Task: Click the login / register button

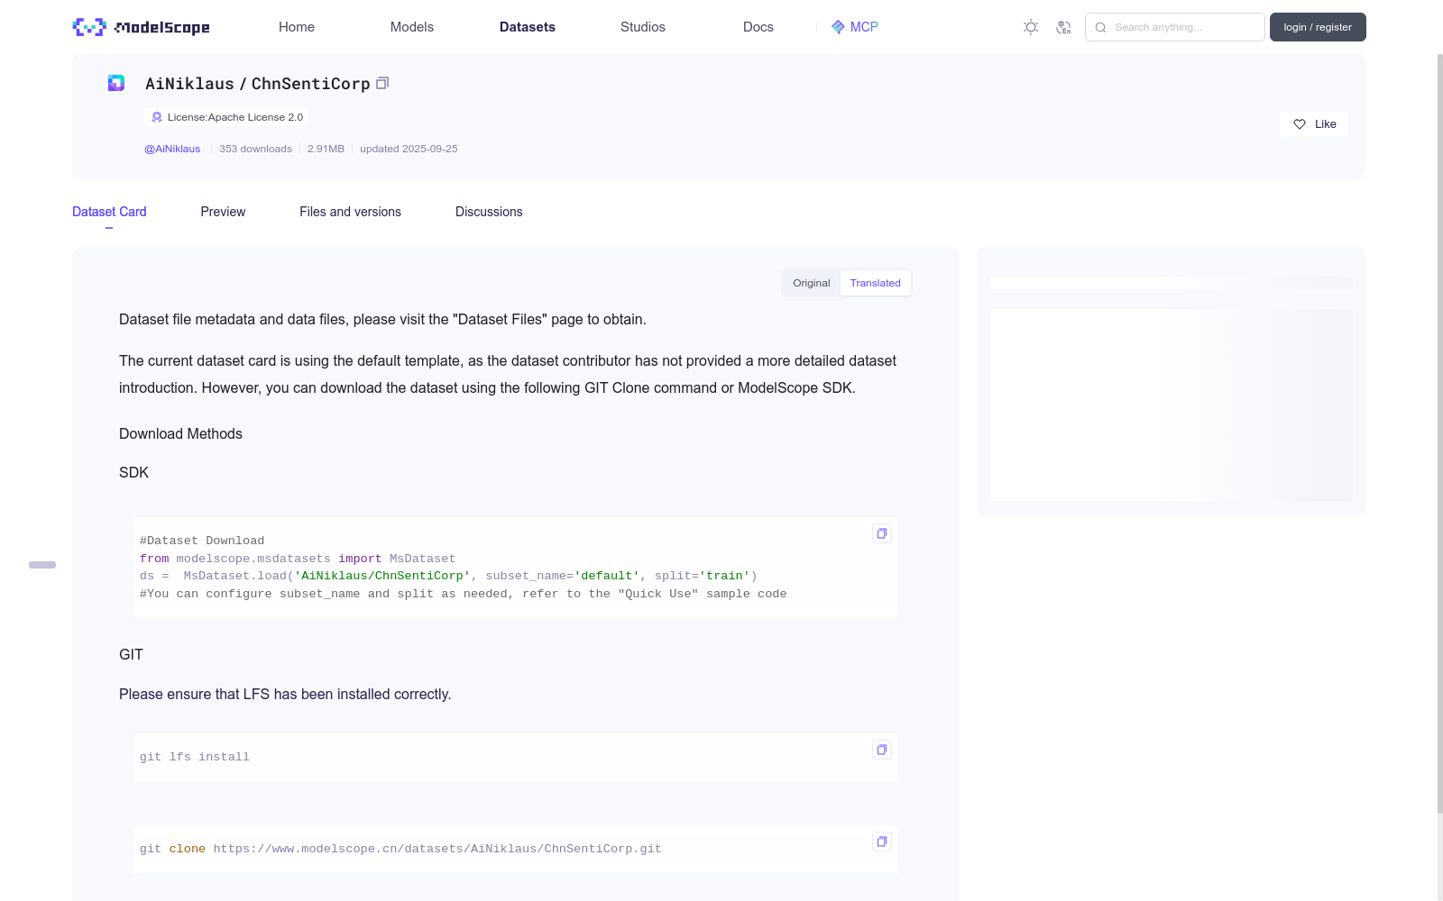Action: point(1318,27)
